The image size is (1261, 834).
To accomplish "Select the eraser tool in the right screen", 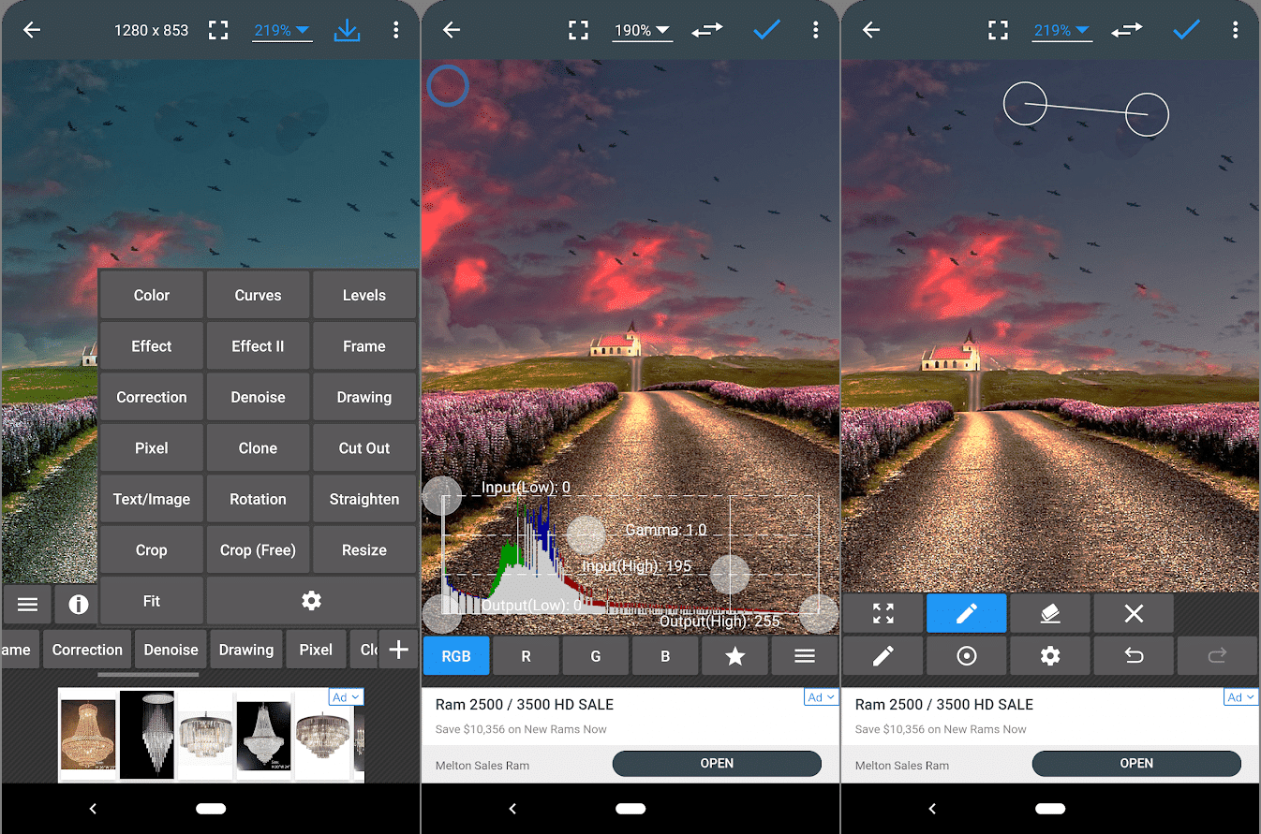I will coord(1050,613).
